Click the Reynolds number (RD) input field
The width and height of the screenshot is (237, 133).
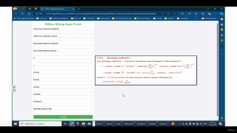click(63, 112)
